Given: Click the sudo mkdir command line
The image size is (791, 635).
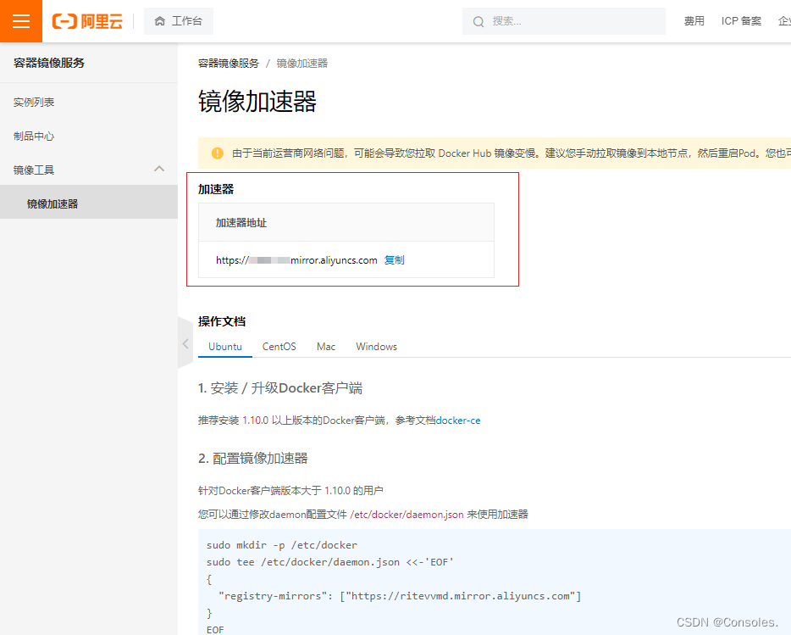Looking at the screenshot, I should [x=282, y=545].
